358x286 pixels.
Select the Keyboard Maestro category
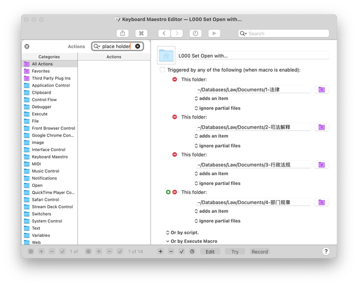click(49, 157)
